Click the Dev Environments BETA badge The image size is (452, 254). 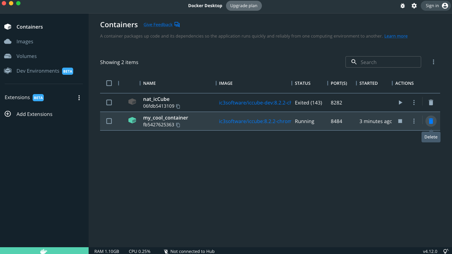68,71
